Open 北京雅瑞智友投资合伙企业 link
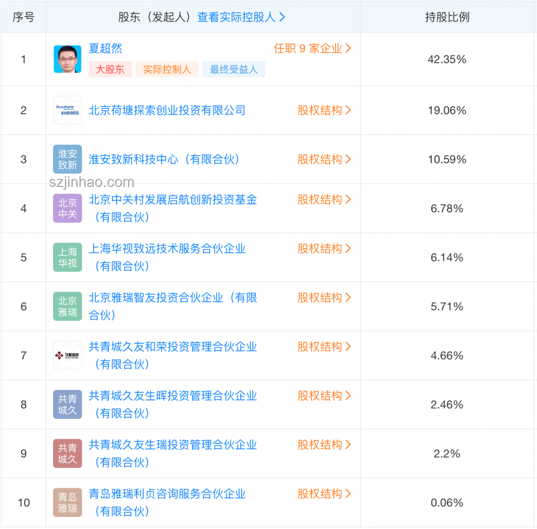Viewport: 537px width, 529px height. 173,306
